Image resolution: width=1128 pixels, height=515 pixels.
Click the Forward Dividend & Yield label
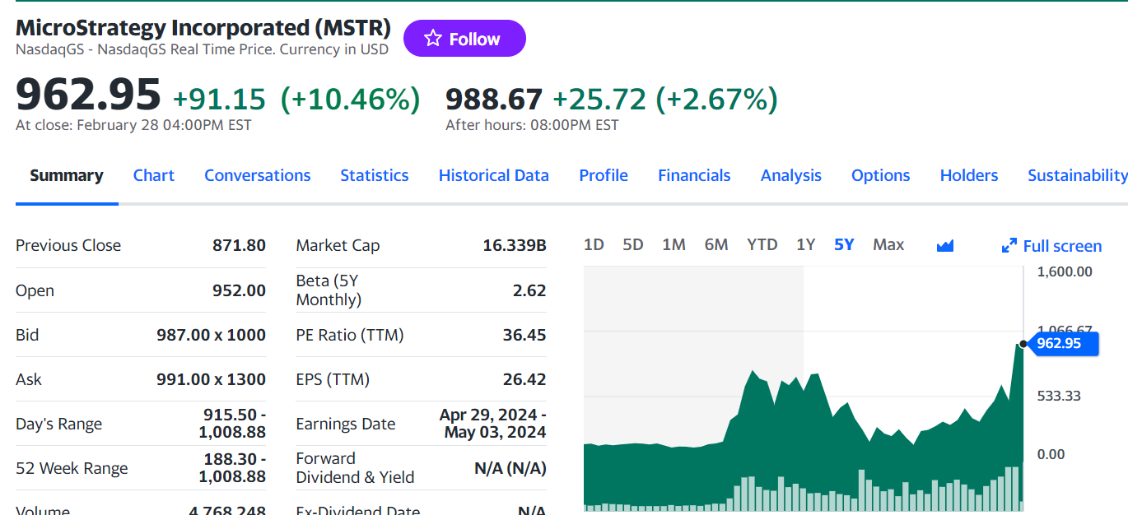356,468
